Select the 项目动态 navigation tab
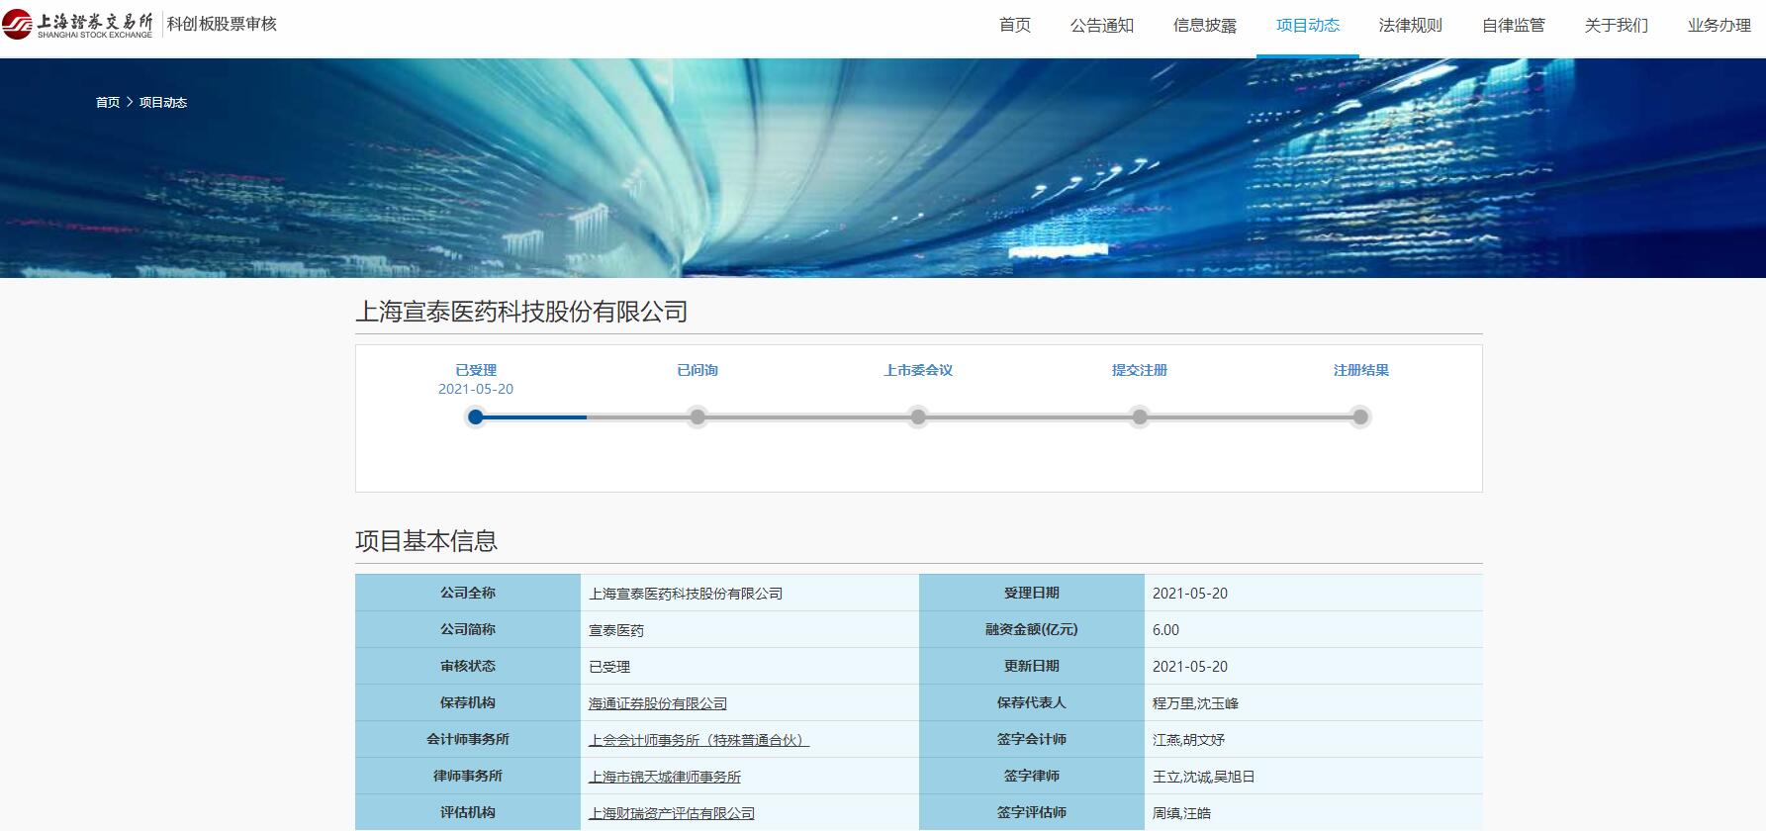This screenshot has width=1766, height=831. [1307, 26]
